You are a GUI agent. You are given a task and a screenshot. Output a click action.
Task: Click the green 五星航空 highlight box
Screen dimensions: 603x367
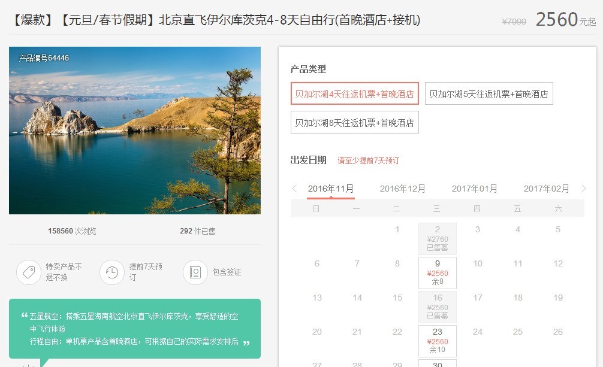coord(135,329)
